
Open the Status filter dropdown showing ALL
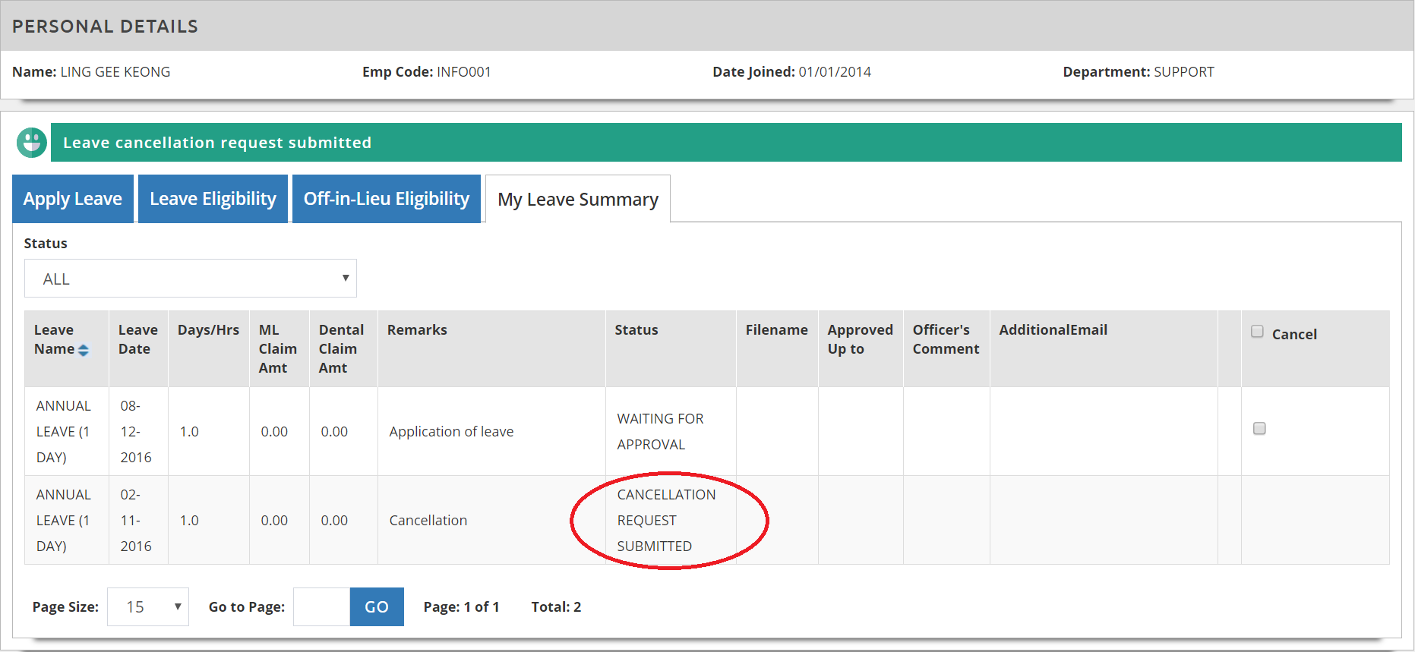point(191,279)
